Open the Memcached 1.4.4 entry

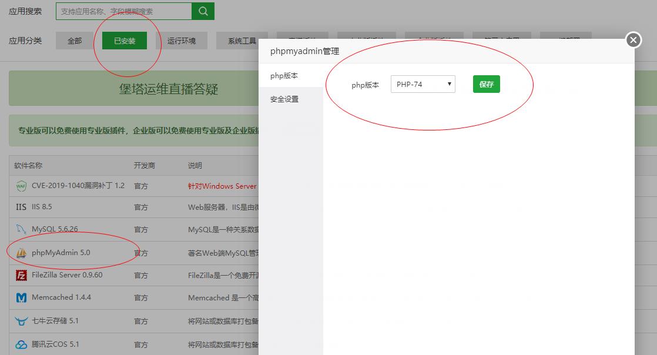coord(61,297)
